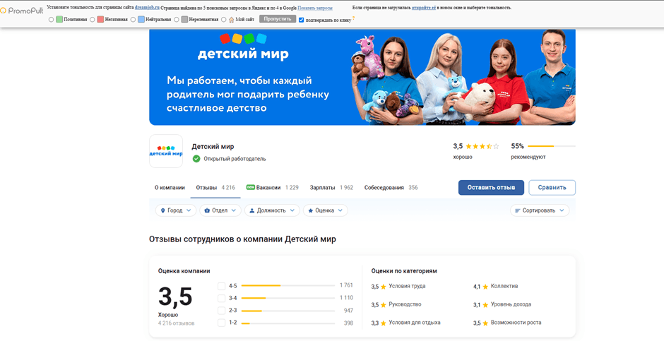Viewport: 664px width, 341px height.
Task: Check the 4-5 rating filter checkbox
Action: pos(222,286)
